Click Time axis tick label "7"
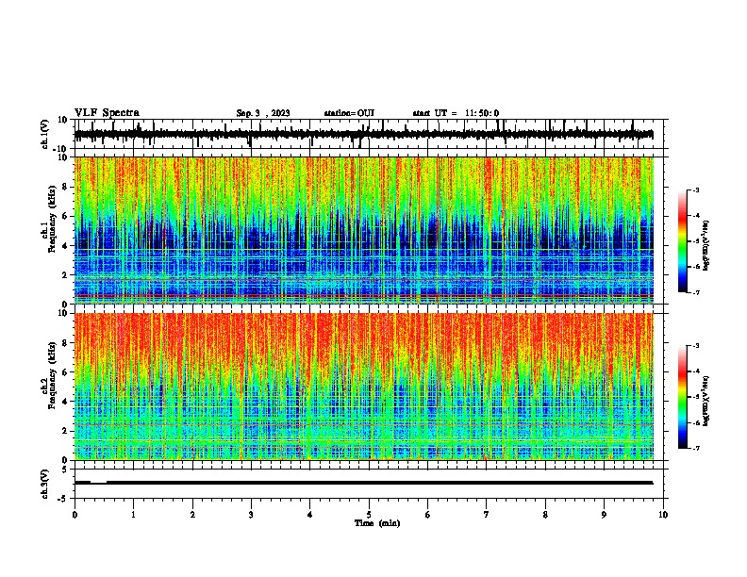The image size is (747, 577). click(x=487, y=515)
